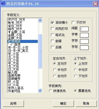The height and width of the screenshot is (109, 99).
Task: Select 上对齐 radio button
Action: pos(75,64)
